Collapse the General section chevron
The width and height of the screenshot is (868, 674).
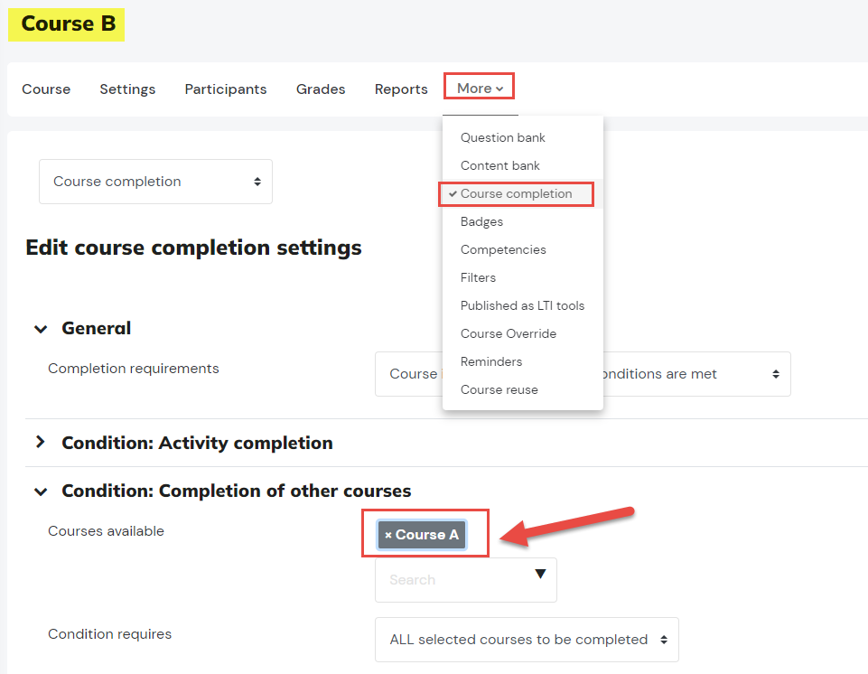click(41, 329)
